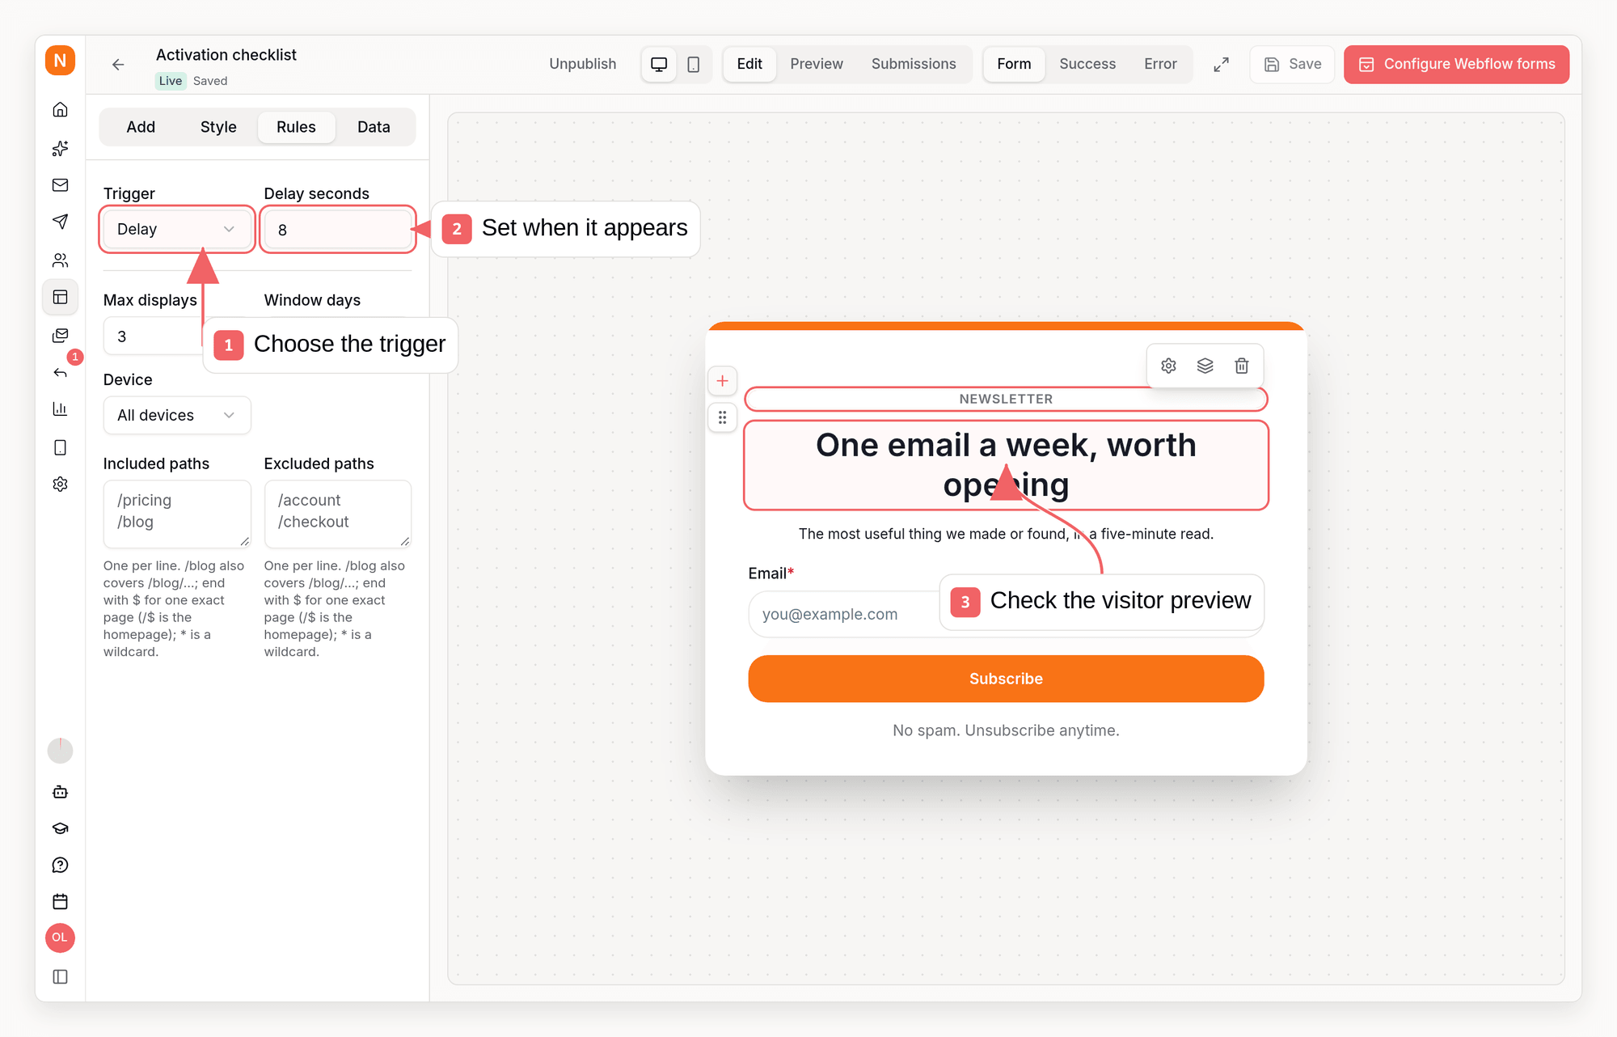The height and width of the screenshot is (1037, 1617).
Task: Click the orange Subscribe button
Action: coord(1006,679)
